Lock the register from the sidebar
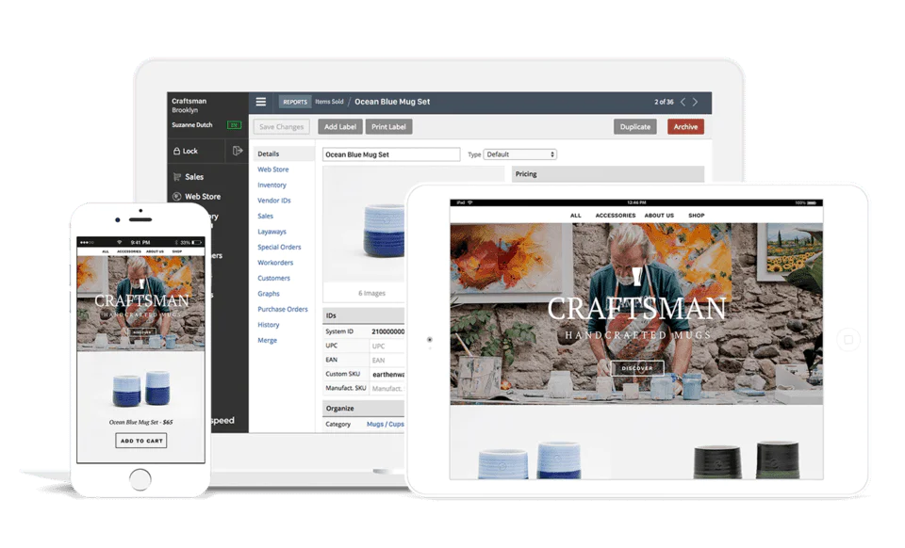 186,151
